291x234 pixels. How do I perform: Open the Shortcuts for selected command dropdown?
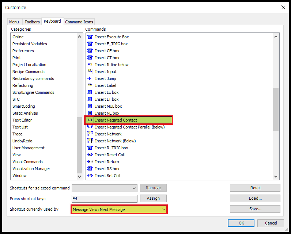(105, 188)
